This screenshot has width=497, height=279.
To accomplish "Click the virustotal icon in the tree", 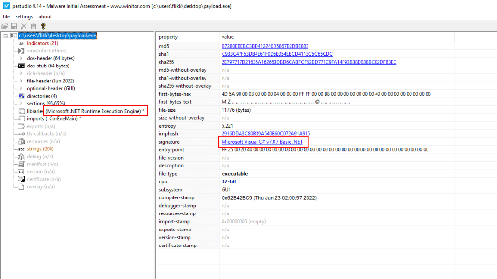I will [21, 51].
